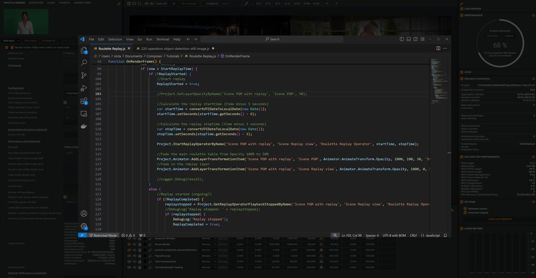
Task: Open the Explorer view in activity bar
Action: click(84, 50)
